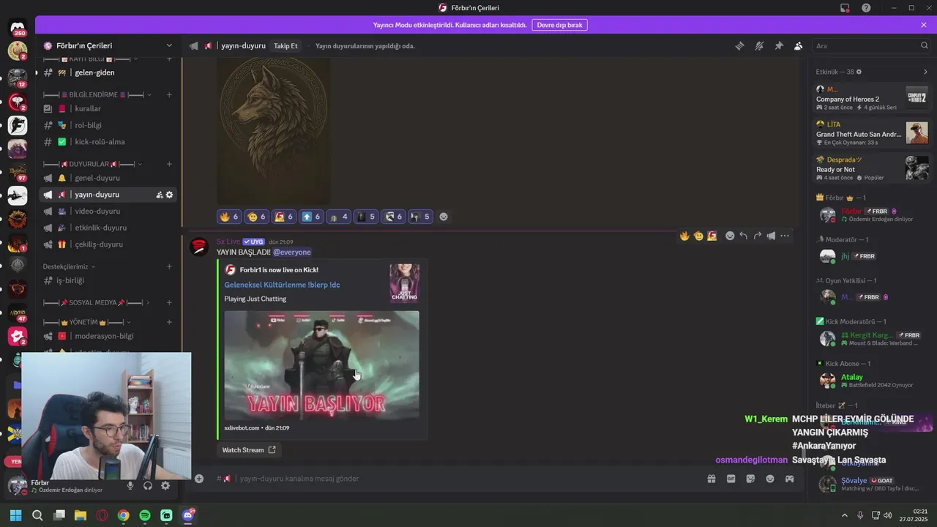Open the YAYIN BAŞLIYOR stream preview image
This screenshot has height=527, width=937.
coord(321,365)
